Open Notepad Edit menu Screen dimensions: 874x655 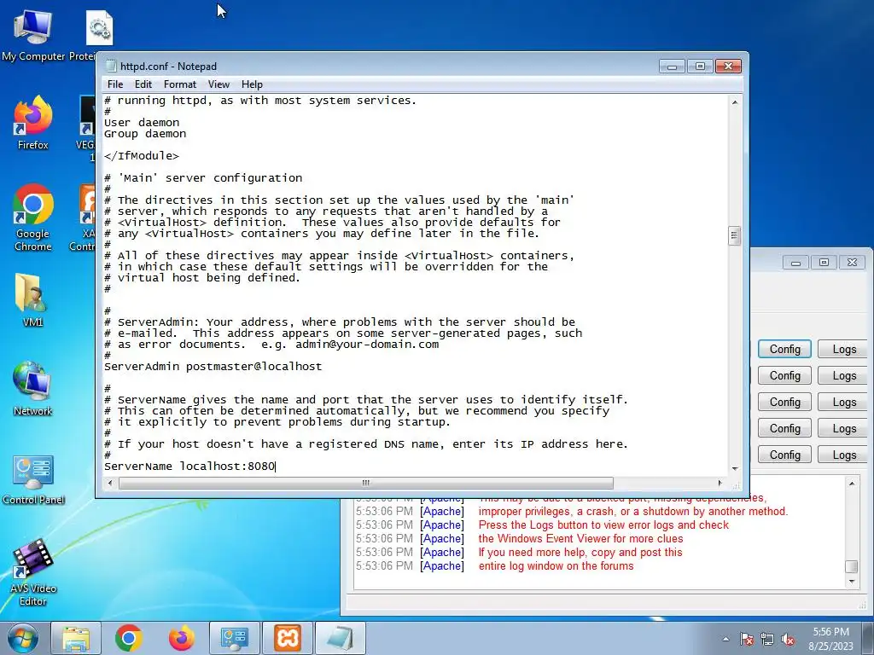click(143, 84)
